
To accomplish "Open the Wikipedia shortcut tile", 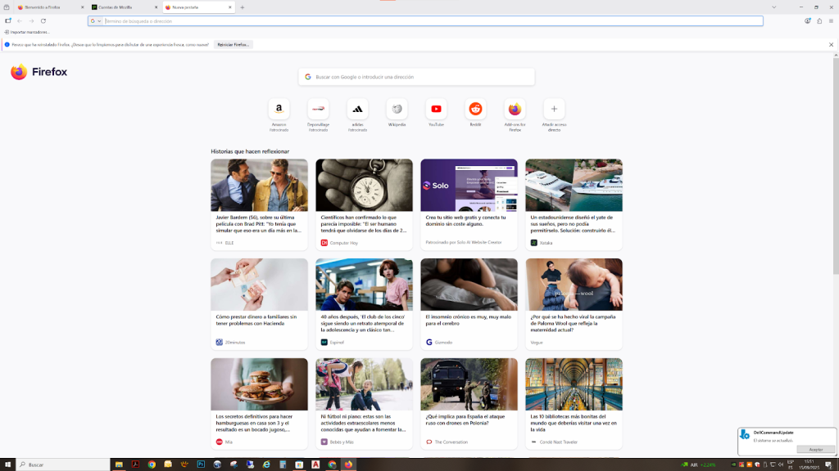I will pyautogui.click(x=397, y=109).
